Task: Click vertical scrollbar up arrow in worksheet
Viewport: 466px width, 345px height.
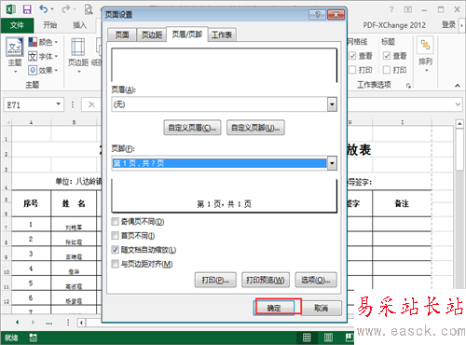Action: (459, 124)
